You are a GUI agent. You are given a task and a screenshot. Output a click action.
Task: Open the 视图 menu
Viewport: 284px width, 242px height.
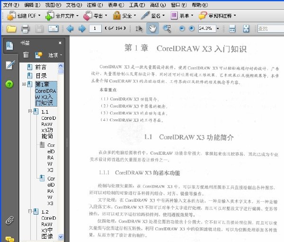(x=53, y=5)
